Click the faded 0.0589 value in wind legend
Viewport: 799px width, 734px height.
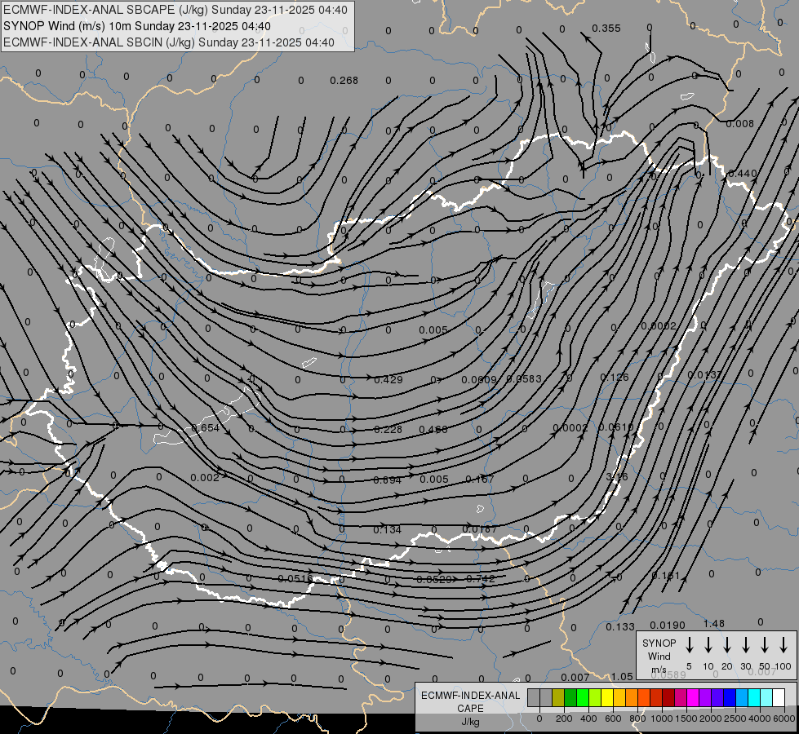tap(668, 675)
